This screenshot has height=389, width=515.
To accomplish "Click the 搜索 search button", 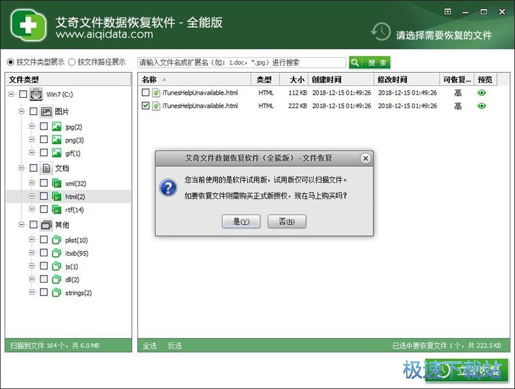I will tap(370, 62).
